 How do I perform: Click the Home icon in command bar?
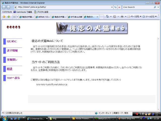pyautogui.click(x=108, y=17)
